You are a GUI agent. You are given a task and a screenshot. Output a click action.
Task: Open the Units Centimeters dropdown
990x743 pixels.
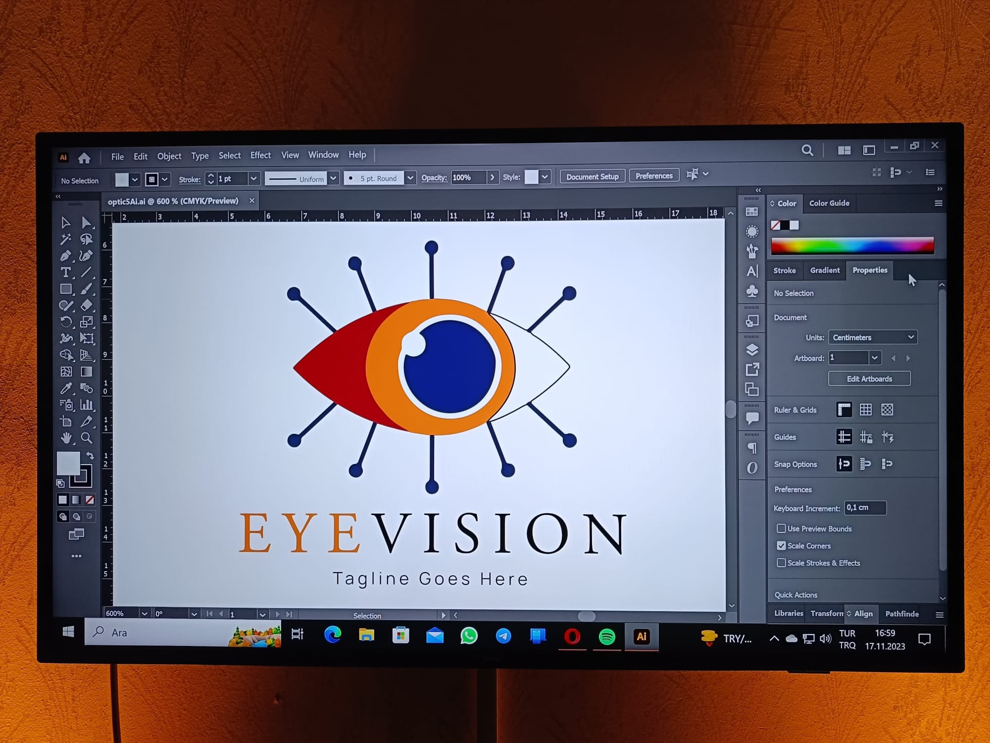pos(873,337)
